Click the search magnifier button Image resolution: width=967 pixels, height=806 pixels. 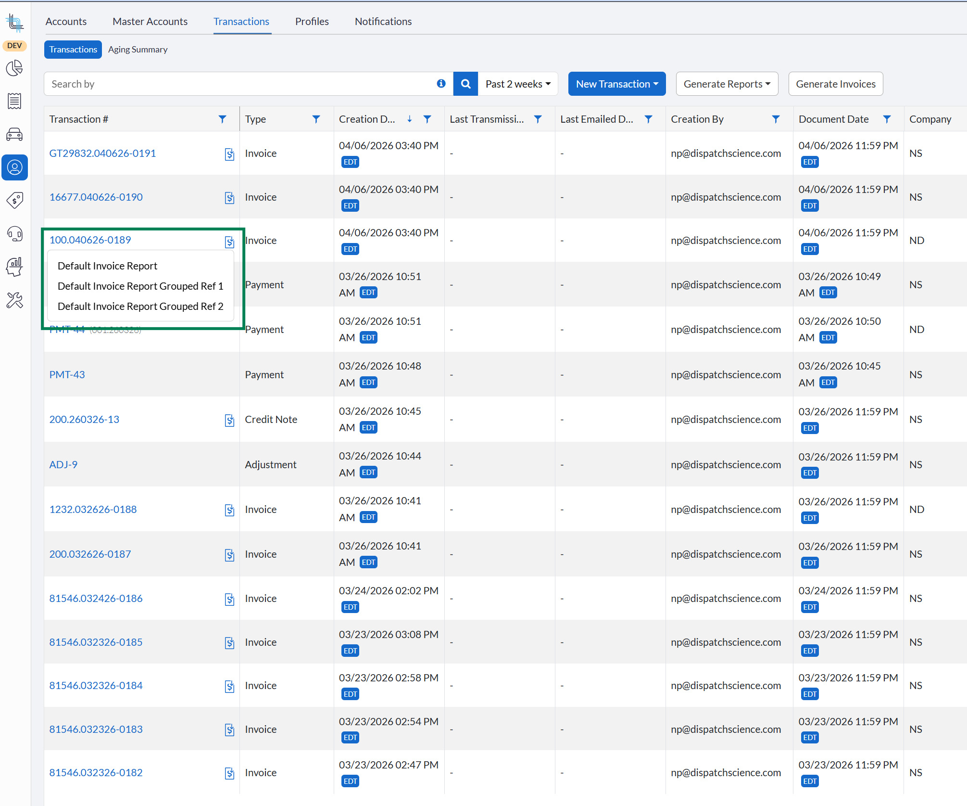(465, 84)
